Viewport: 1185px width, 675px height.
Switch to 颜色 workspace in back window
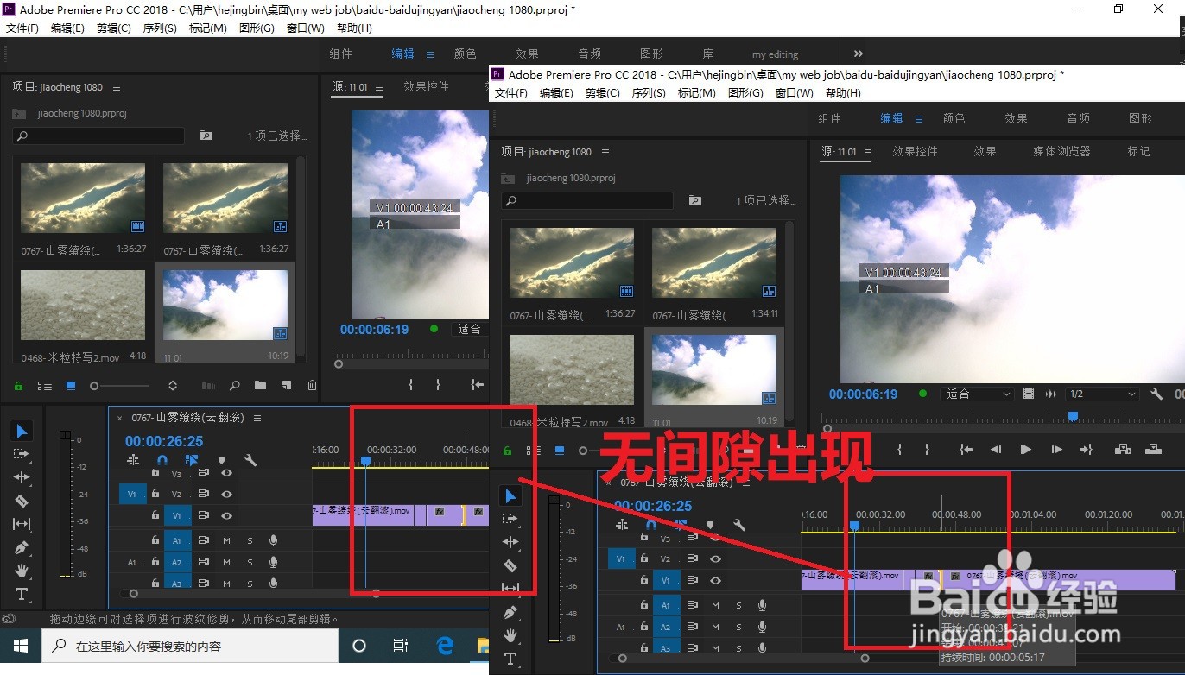coord(465,54)
